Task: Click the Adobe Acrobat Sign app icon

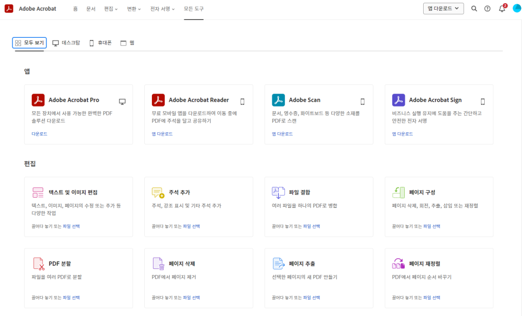Action: [398, 100]
